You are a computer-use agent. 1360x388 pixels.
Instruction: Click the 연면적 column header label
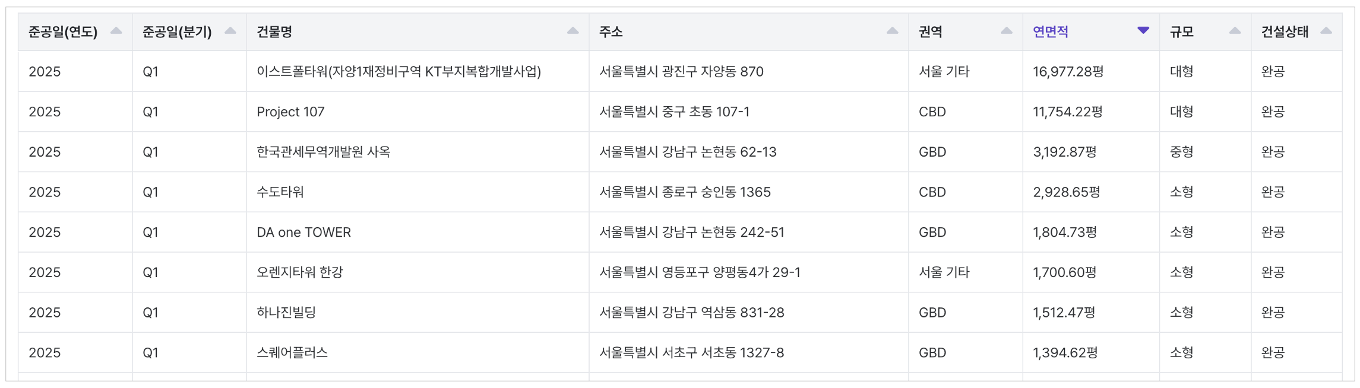(x=1050, y=32)
